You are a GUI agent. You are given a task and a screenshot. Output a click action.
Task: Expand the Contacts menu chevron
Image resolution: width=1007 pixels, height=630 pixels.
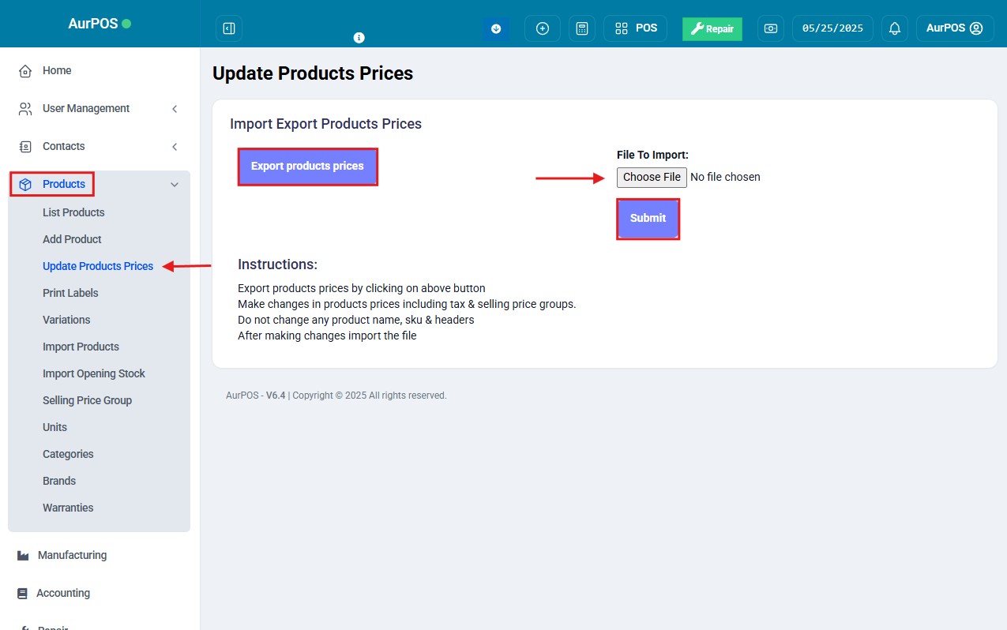(175, 147)
